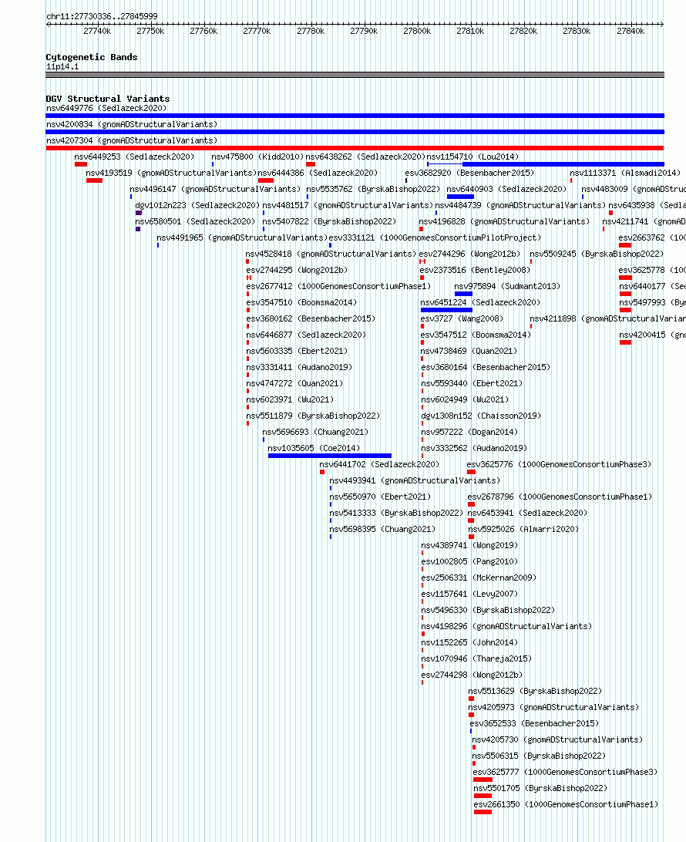Open nsv4193519 gnomAD variant
Screen dimensions: 686x842
[x=171, y=173]
